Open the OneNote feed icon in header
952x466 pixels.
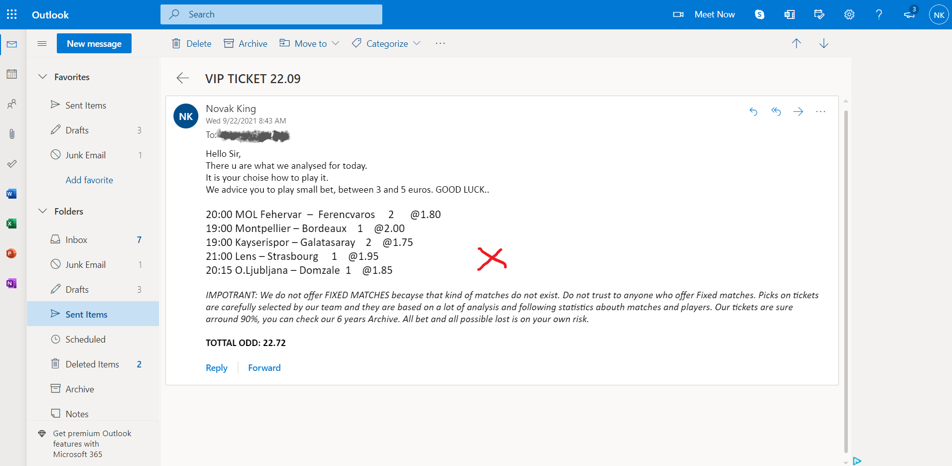790,14
